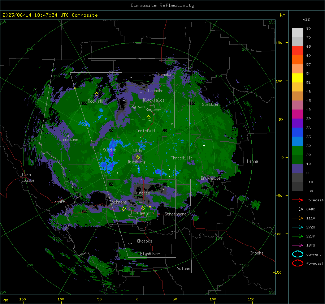Click the yellow diamond marker between Olds and Didsbury
The height and width of the screenshot is (304, 325).
138,158
